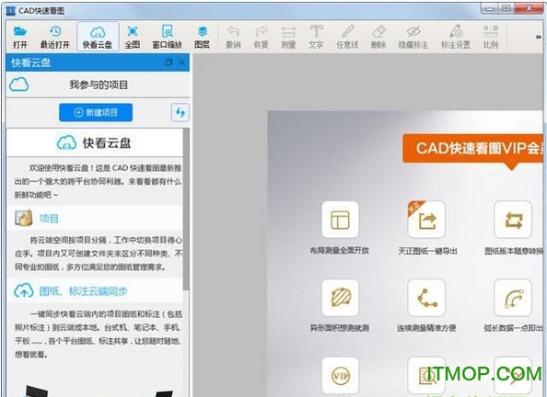Viewport: 547px width, 397px height.
Task: Select 我参与的项目 heading
Action: pos(99,85)
